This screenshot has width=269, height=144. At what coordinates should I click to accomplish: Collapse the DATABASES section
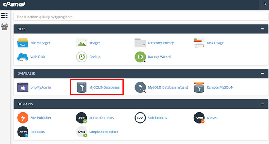(x=262, y=74)
